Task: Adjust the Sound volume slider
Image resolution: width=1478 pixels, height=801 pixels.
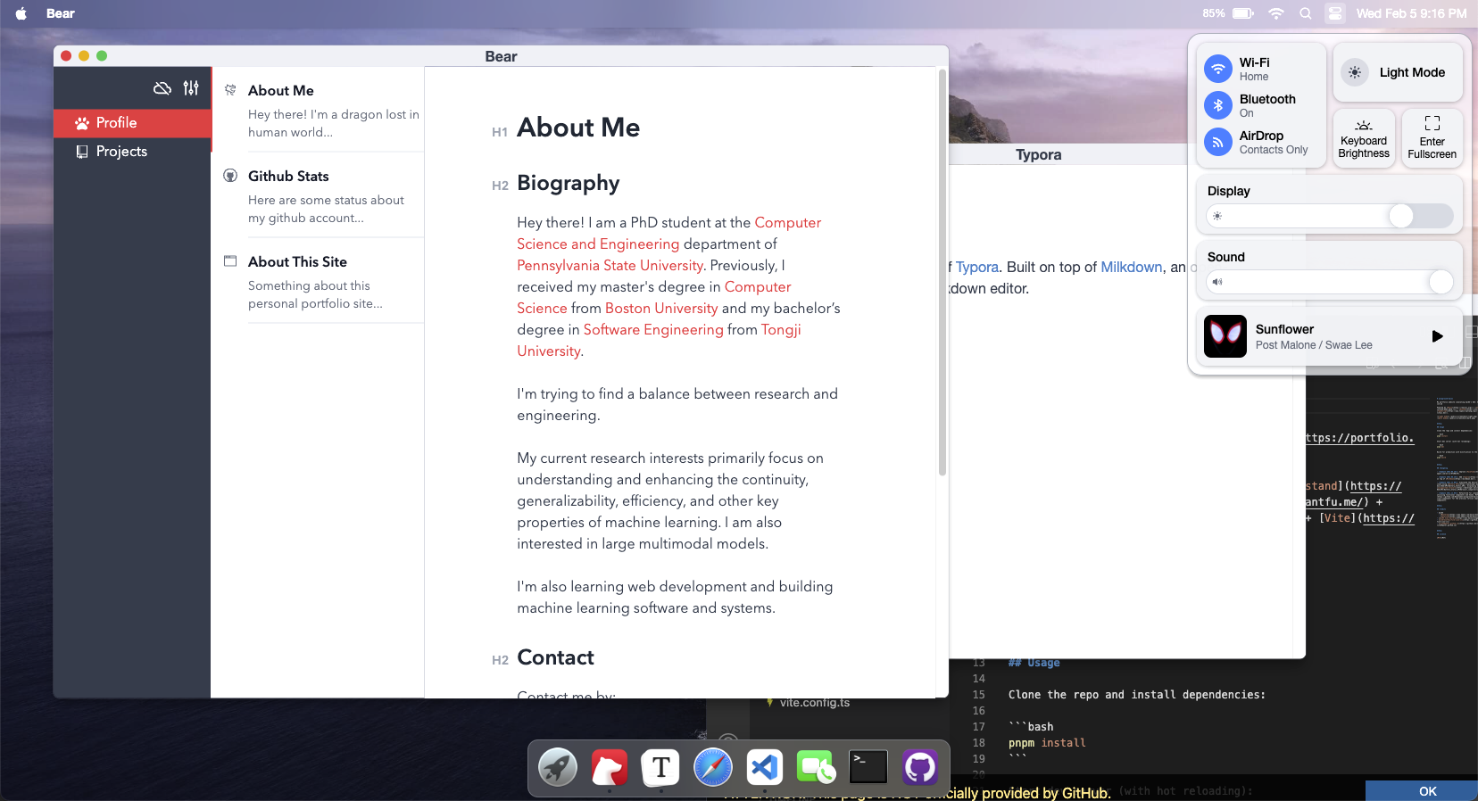Action: [1330, 282]
